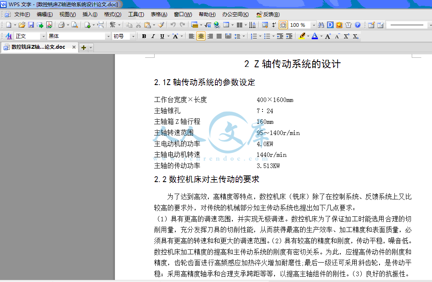Apply distributed alignment
432x282 pixels.
coord(228,36)
